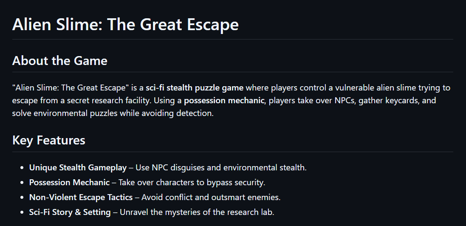
Task: Click the bold "Sci-Fi Story & Setting" label
Action: click(70, 212)
